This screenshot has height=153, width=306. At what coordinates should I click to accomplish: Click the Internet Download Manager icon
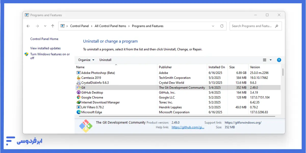tap(79, 102)
